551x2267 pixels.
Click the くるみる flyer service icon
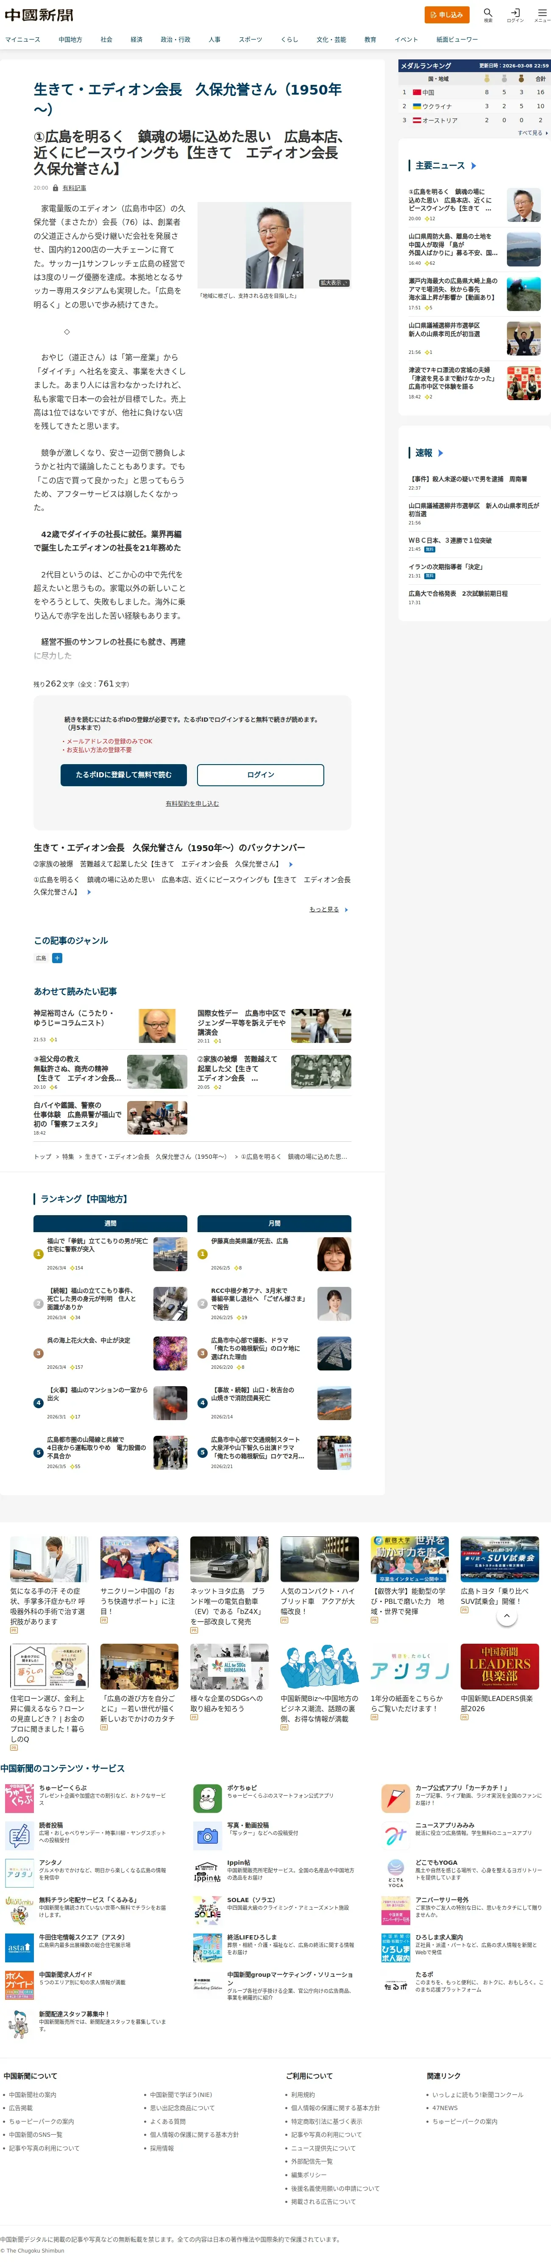click(19, 1910)
